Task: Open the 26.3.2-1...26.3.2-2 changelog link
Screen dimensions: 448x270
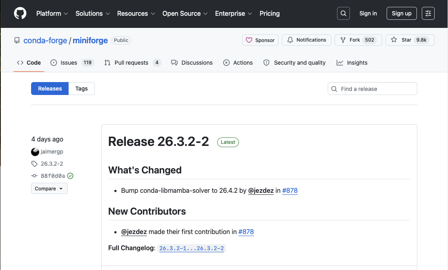Action: (192, 248)
